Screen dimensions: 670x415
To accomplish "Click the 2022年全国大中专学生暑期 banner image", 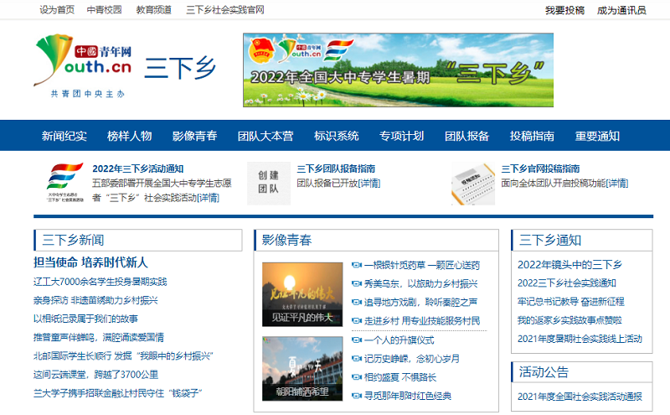I will [x=398, y=70].
